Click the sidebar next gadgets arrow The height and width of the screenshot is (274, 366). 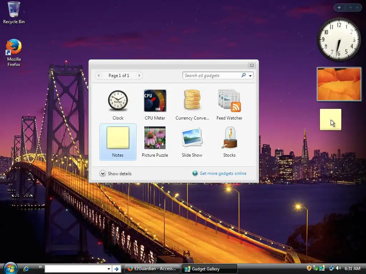(357, 7)
